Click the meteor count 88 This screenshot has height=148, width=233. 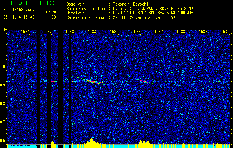(54, 17)
